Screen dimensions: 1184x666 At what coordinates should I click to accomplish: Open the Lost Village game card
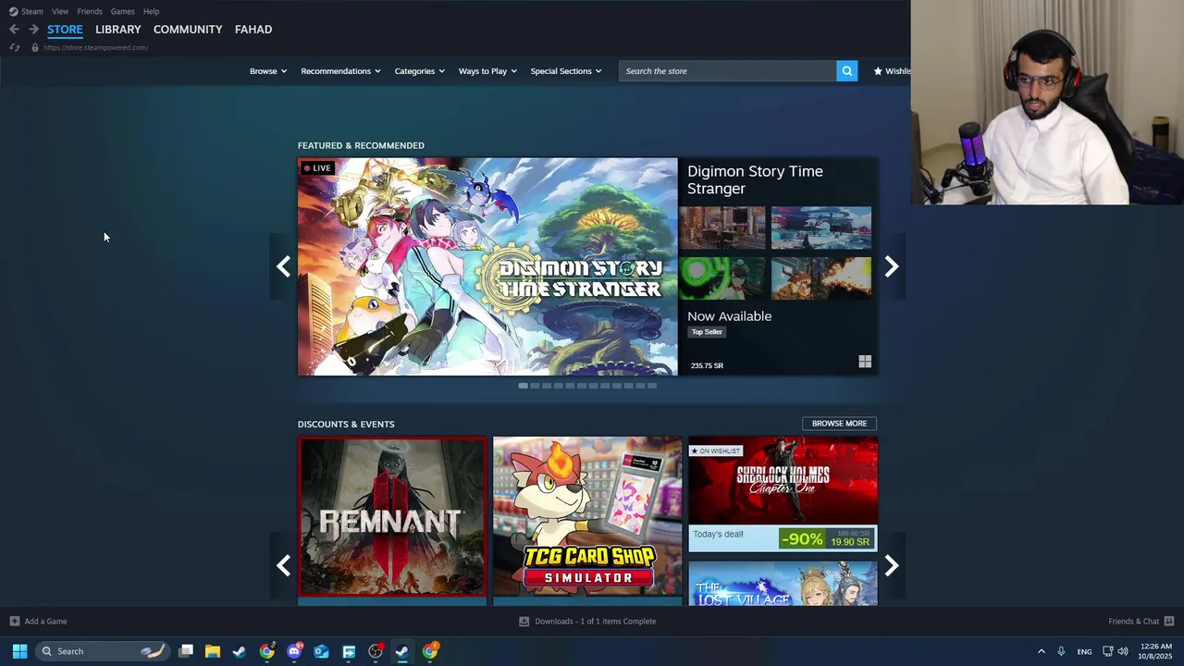(783, 584)
